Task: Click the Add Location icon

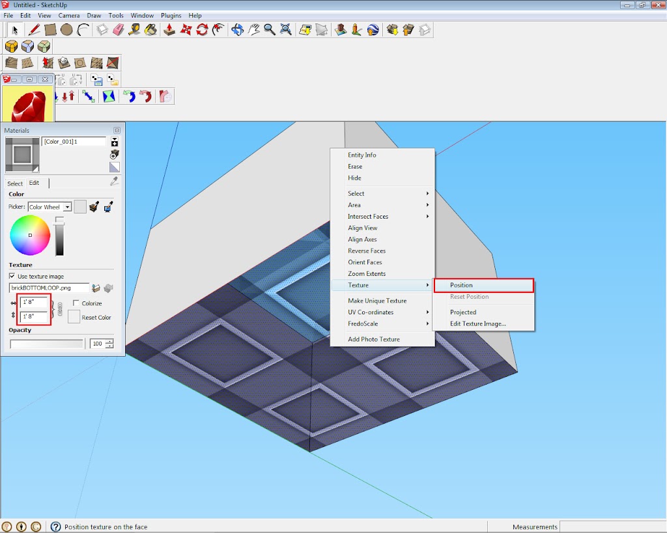Action: tap(305, 30)
